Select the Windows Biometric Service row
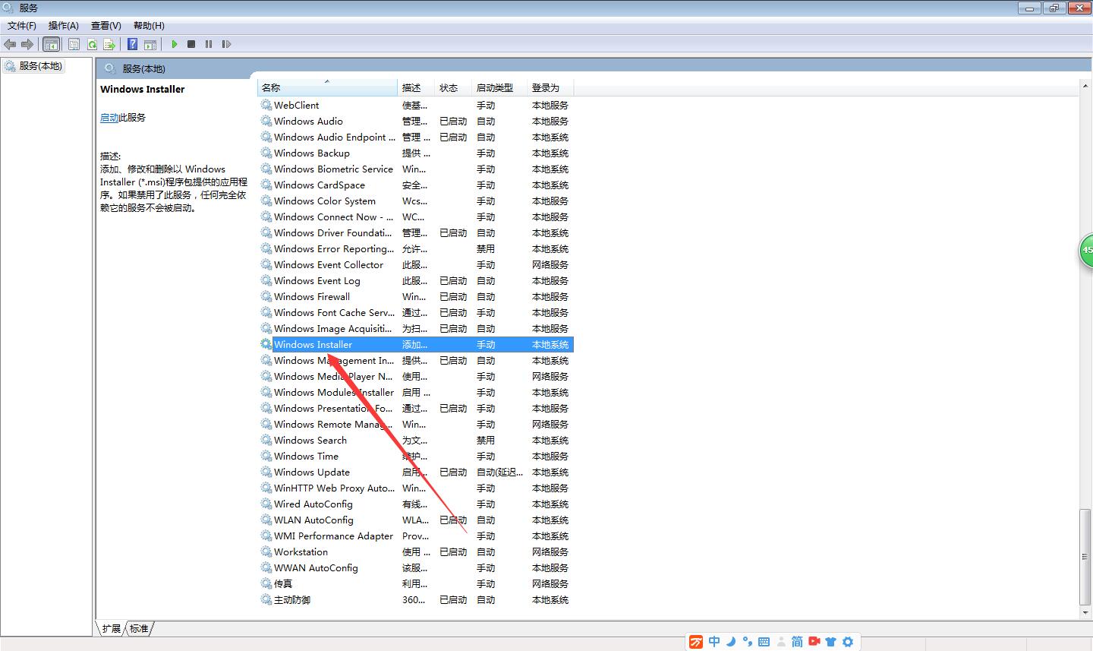The width and height of the screenshot is (1093, 651). coord(416,169)
